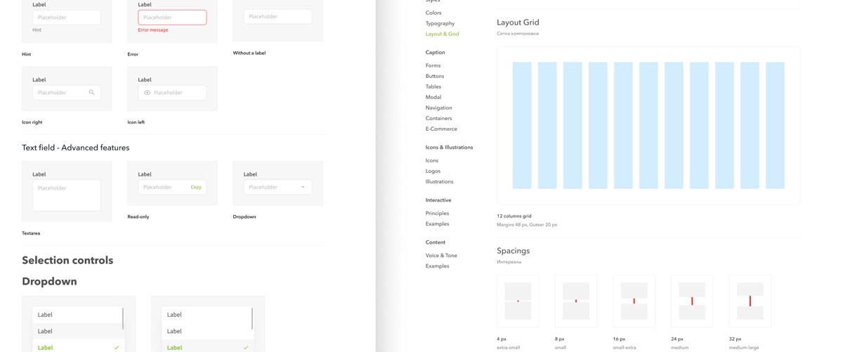
Task: Open Containers section in sidebar
Action: pos(438,118)
